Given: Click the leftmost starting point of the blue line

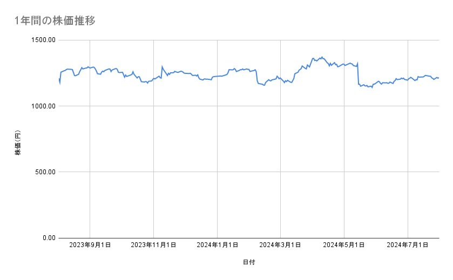Looking at the screenshot, I should (x=59, y=79).
